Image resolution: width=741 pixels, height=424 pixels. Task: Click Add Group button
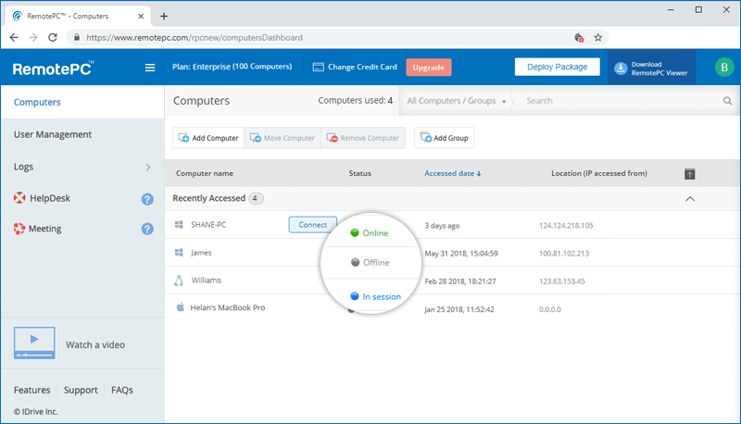pyautogui.click(x=445, y=138)
